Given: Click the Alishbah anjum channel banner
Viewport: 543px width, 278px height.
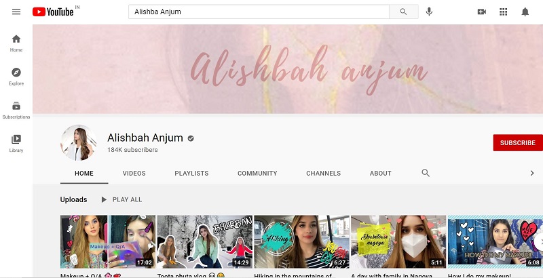Looking at the screenshot, I should (288, 69).
